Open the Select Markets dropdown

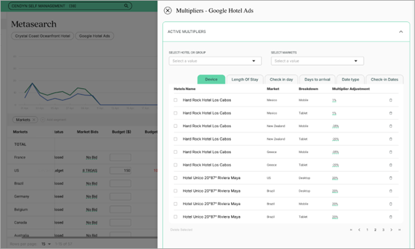(317, 61)
